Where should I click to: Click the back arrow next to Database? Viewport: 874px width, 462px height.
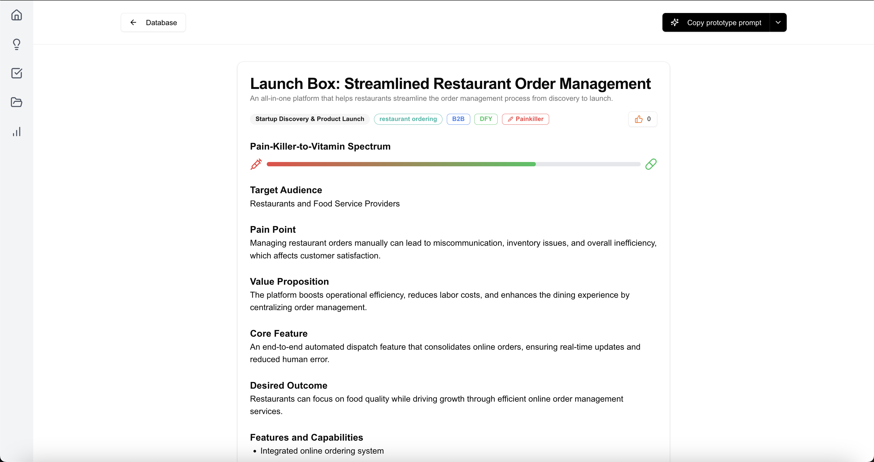point(133,22)
